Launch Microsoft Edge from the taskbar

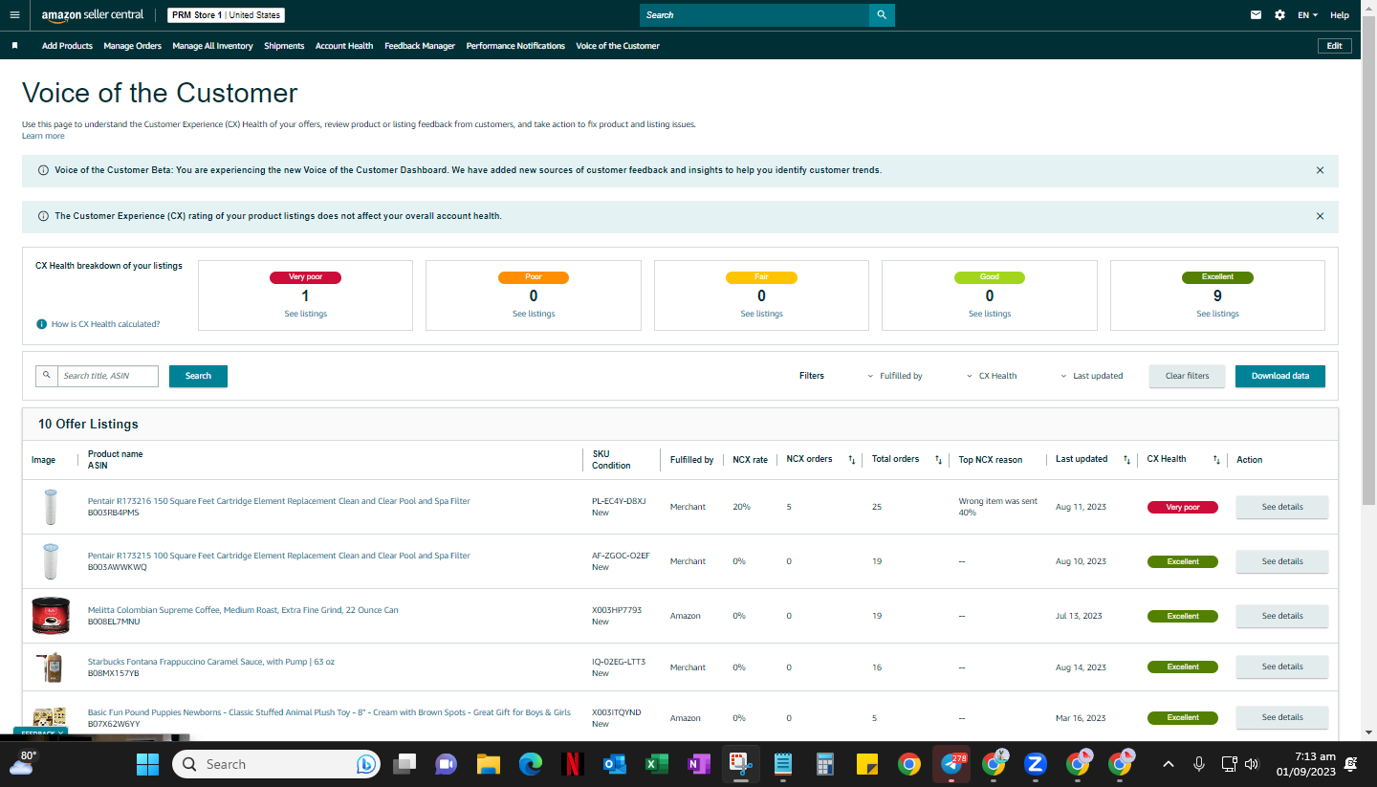pyautogui.click(x=531, y=764)
